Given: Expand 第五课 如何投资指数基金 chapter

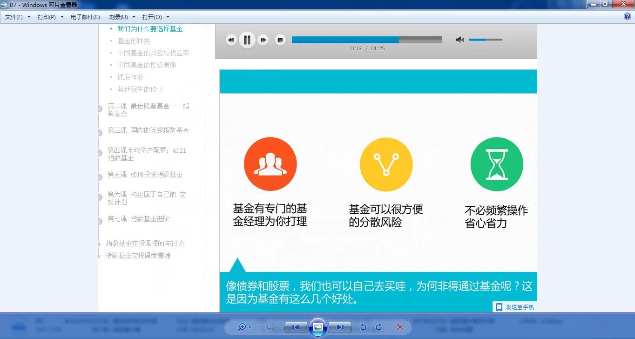Looking at the screenshot, I should pos(145,175).
